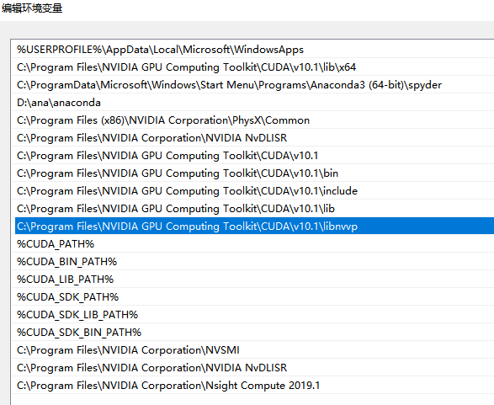This screenshot has height=405, width=494.
Task: Select the CUDA\v10.1\include path entry
Action: [254, 190]
